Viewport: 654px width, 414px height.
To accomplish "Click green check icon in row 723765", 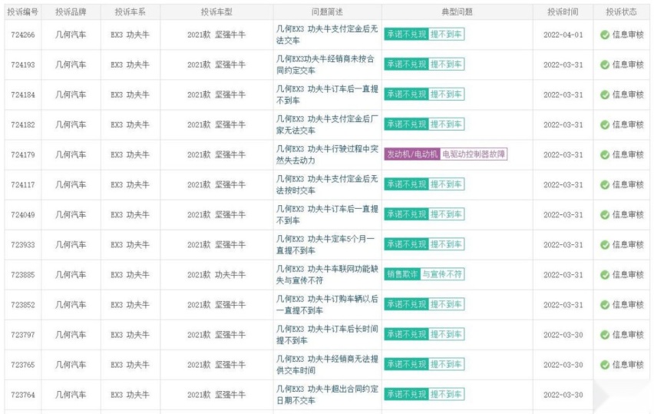I will pyautogui.click(x=605, y=365).
